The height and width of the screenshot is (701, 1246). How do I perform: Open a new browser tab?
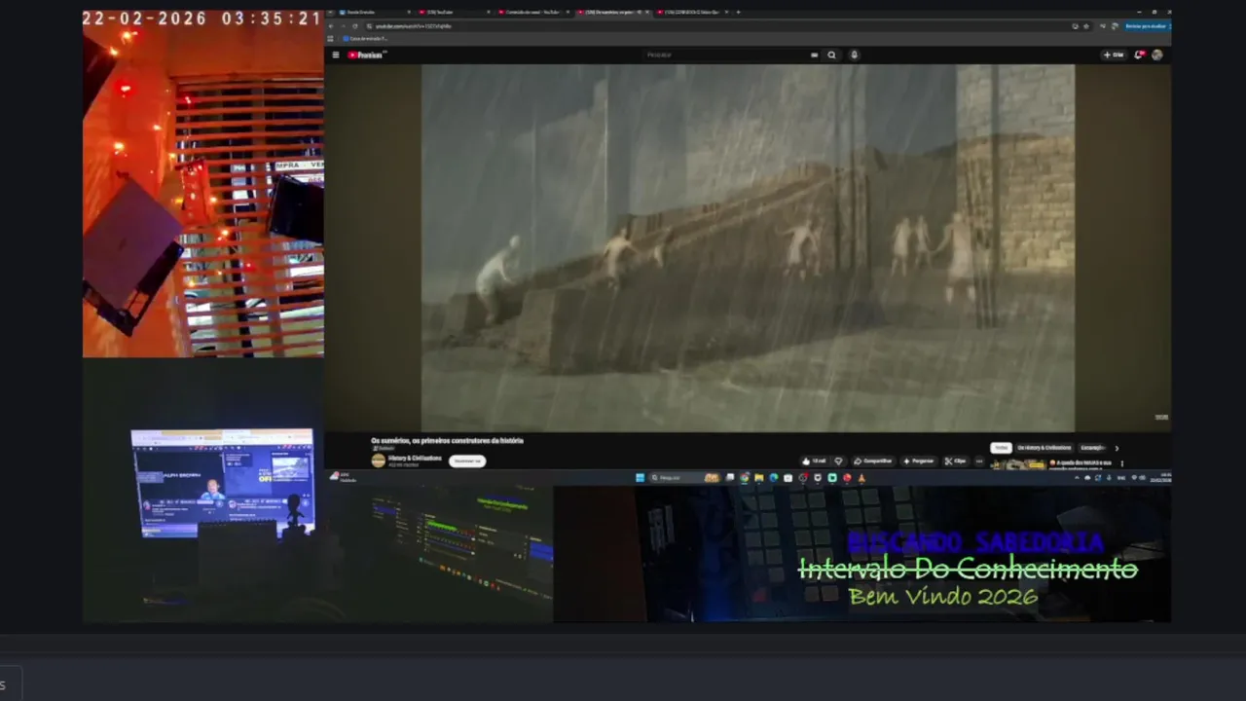pyautogui.click(x=738, y=12)
